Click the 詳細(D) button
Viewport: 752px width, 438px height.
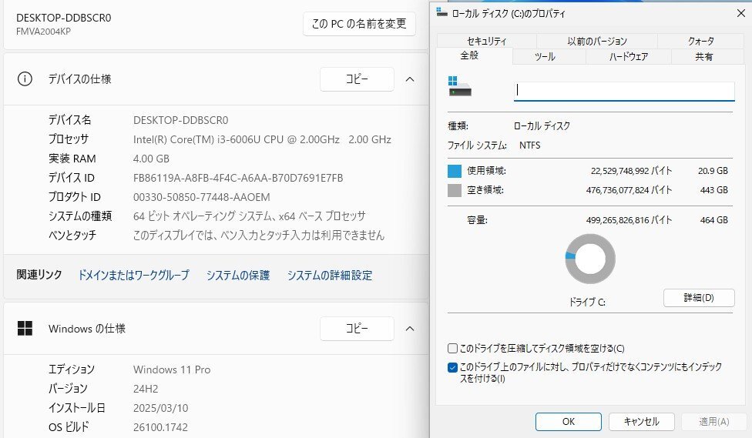click(699, 298)
